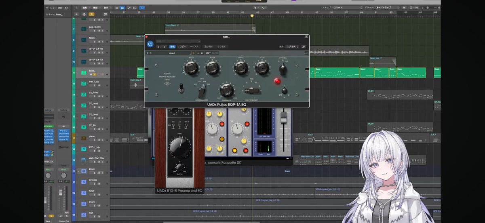Select the A state in Pultec toolbar

[x=198, y=53]
